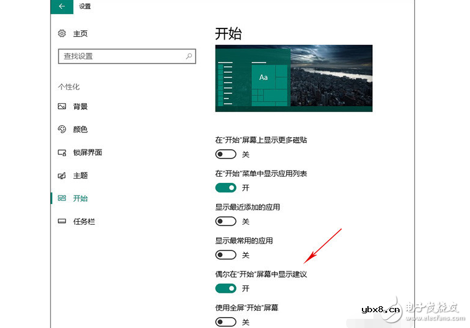Click the 个性化 section heading
470x328 pixels.
tap(69, 87)
